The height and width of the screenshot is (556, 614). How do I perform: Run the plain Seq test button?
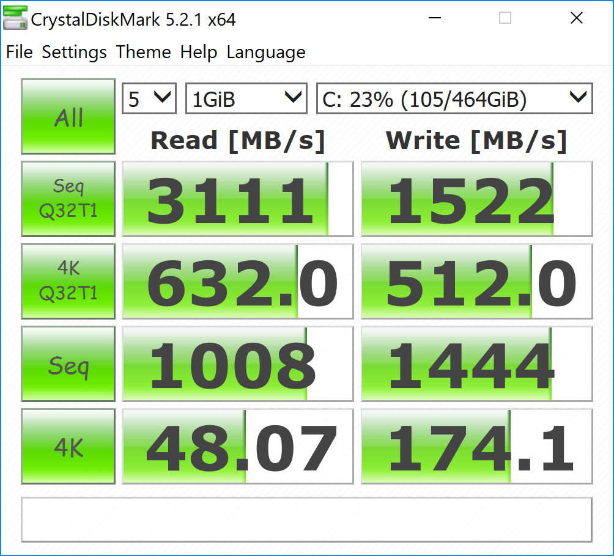pyautogui.click(x=68, y=364)
